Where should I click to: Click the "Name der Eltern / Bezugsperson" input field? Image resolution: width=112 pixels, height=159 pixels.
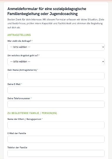56,125
